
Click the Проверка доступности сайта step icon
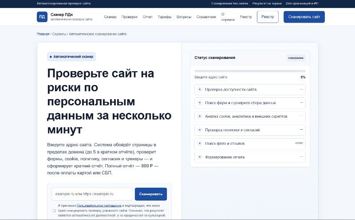200,89
